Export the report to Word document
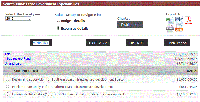The height and width of the screenshot is (102, 200). point(179,20)
